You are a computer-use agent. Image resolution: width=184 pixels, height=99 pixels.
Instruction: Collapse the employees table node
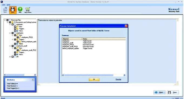[10, 33]
